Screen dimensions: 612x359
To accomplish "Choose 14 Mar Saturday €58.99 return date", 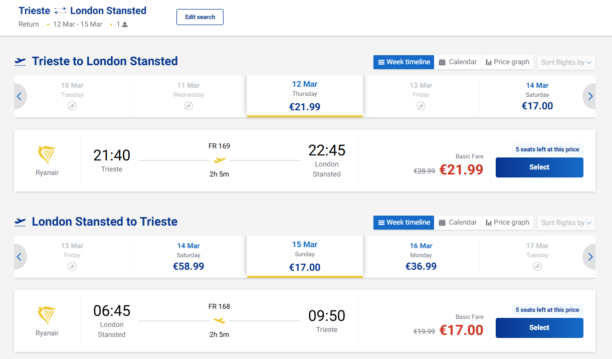I will tap(188, 257).
